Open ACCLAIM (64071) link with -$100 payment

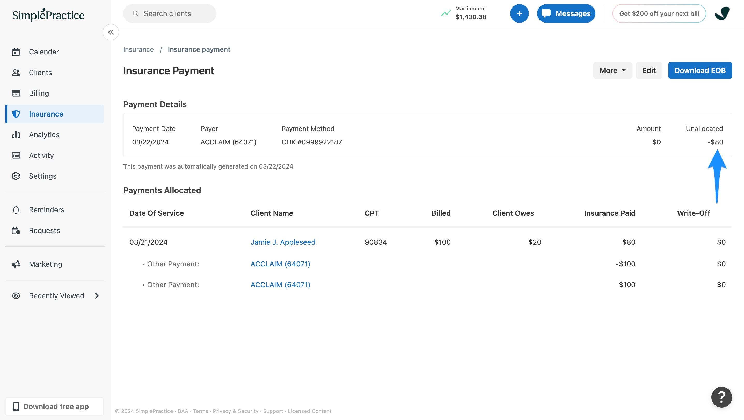pos(280,264)
